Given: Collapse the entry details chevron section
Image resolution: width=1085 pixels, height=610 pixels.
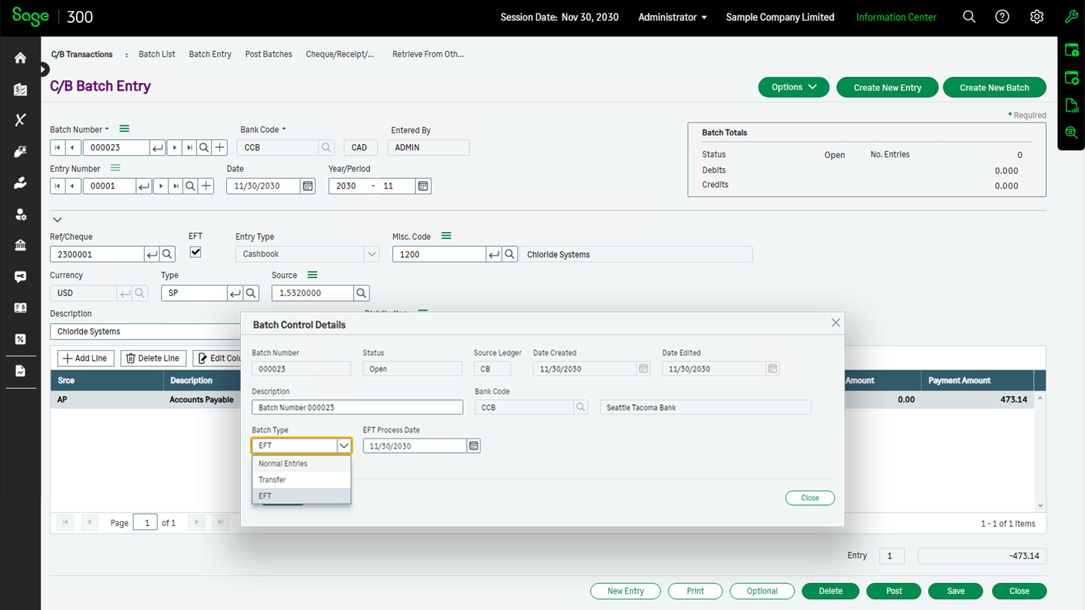Looking at the screenshot, I should pos(57,220).
